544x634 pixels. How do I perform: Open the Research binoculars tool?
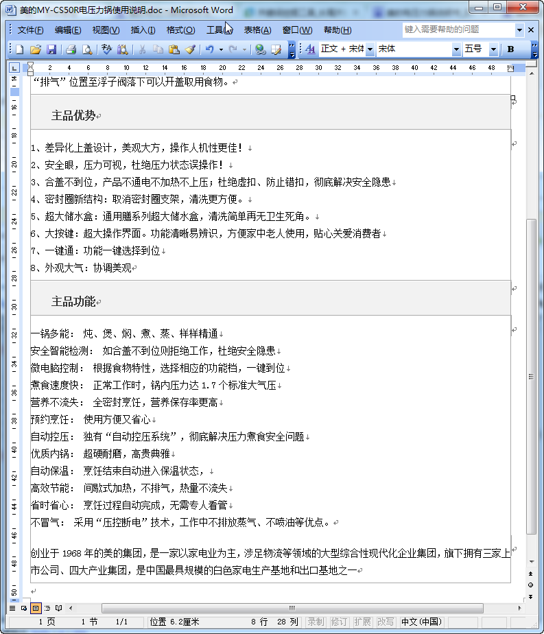tap(123, 49)
